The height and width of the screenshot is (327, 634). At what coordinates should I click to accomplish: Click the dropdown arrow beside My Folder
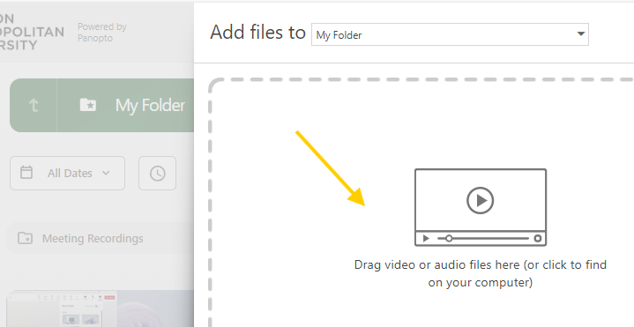click(580, 34)
